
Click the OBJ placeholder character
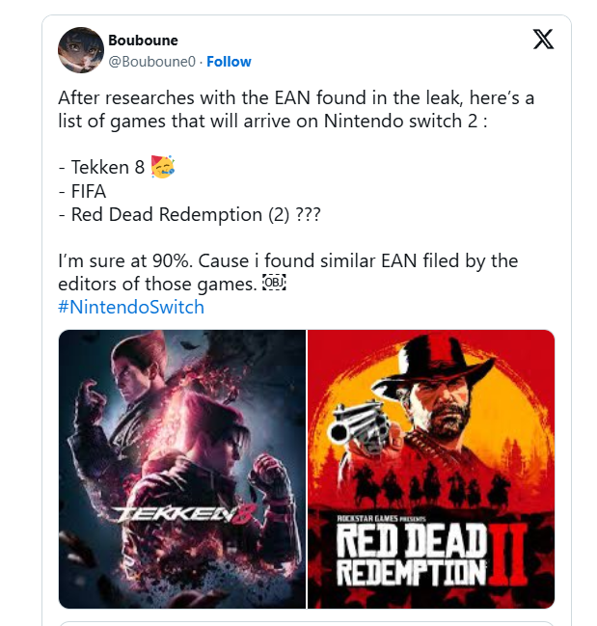[274, 283]
